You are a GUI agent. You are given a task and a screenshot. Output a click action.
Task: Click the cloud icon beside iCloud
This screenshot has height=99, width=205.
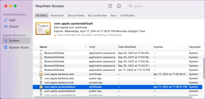[6, 26]
